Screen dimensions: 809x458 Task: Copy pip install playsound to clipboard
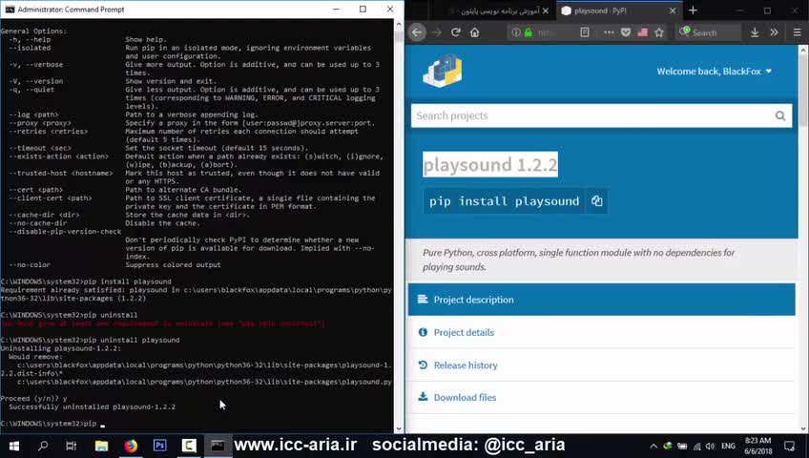click(x=597, y=201)
